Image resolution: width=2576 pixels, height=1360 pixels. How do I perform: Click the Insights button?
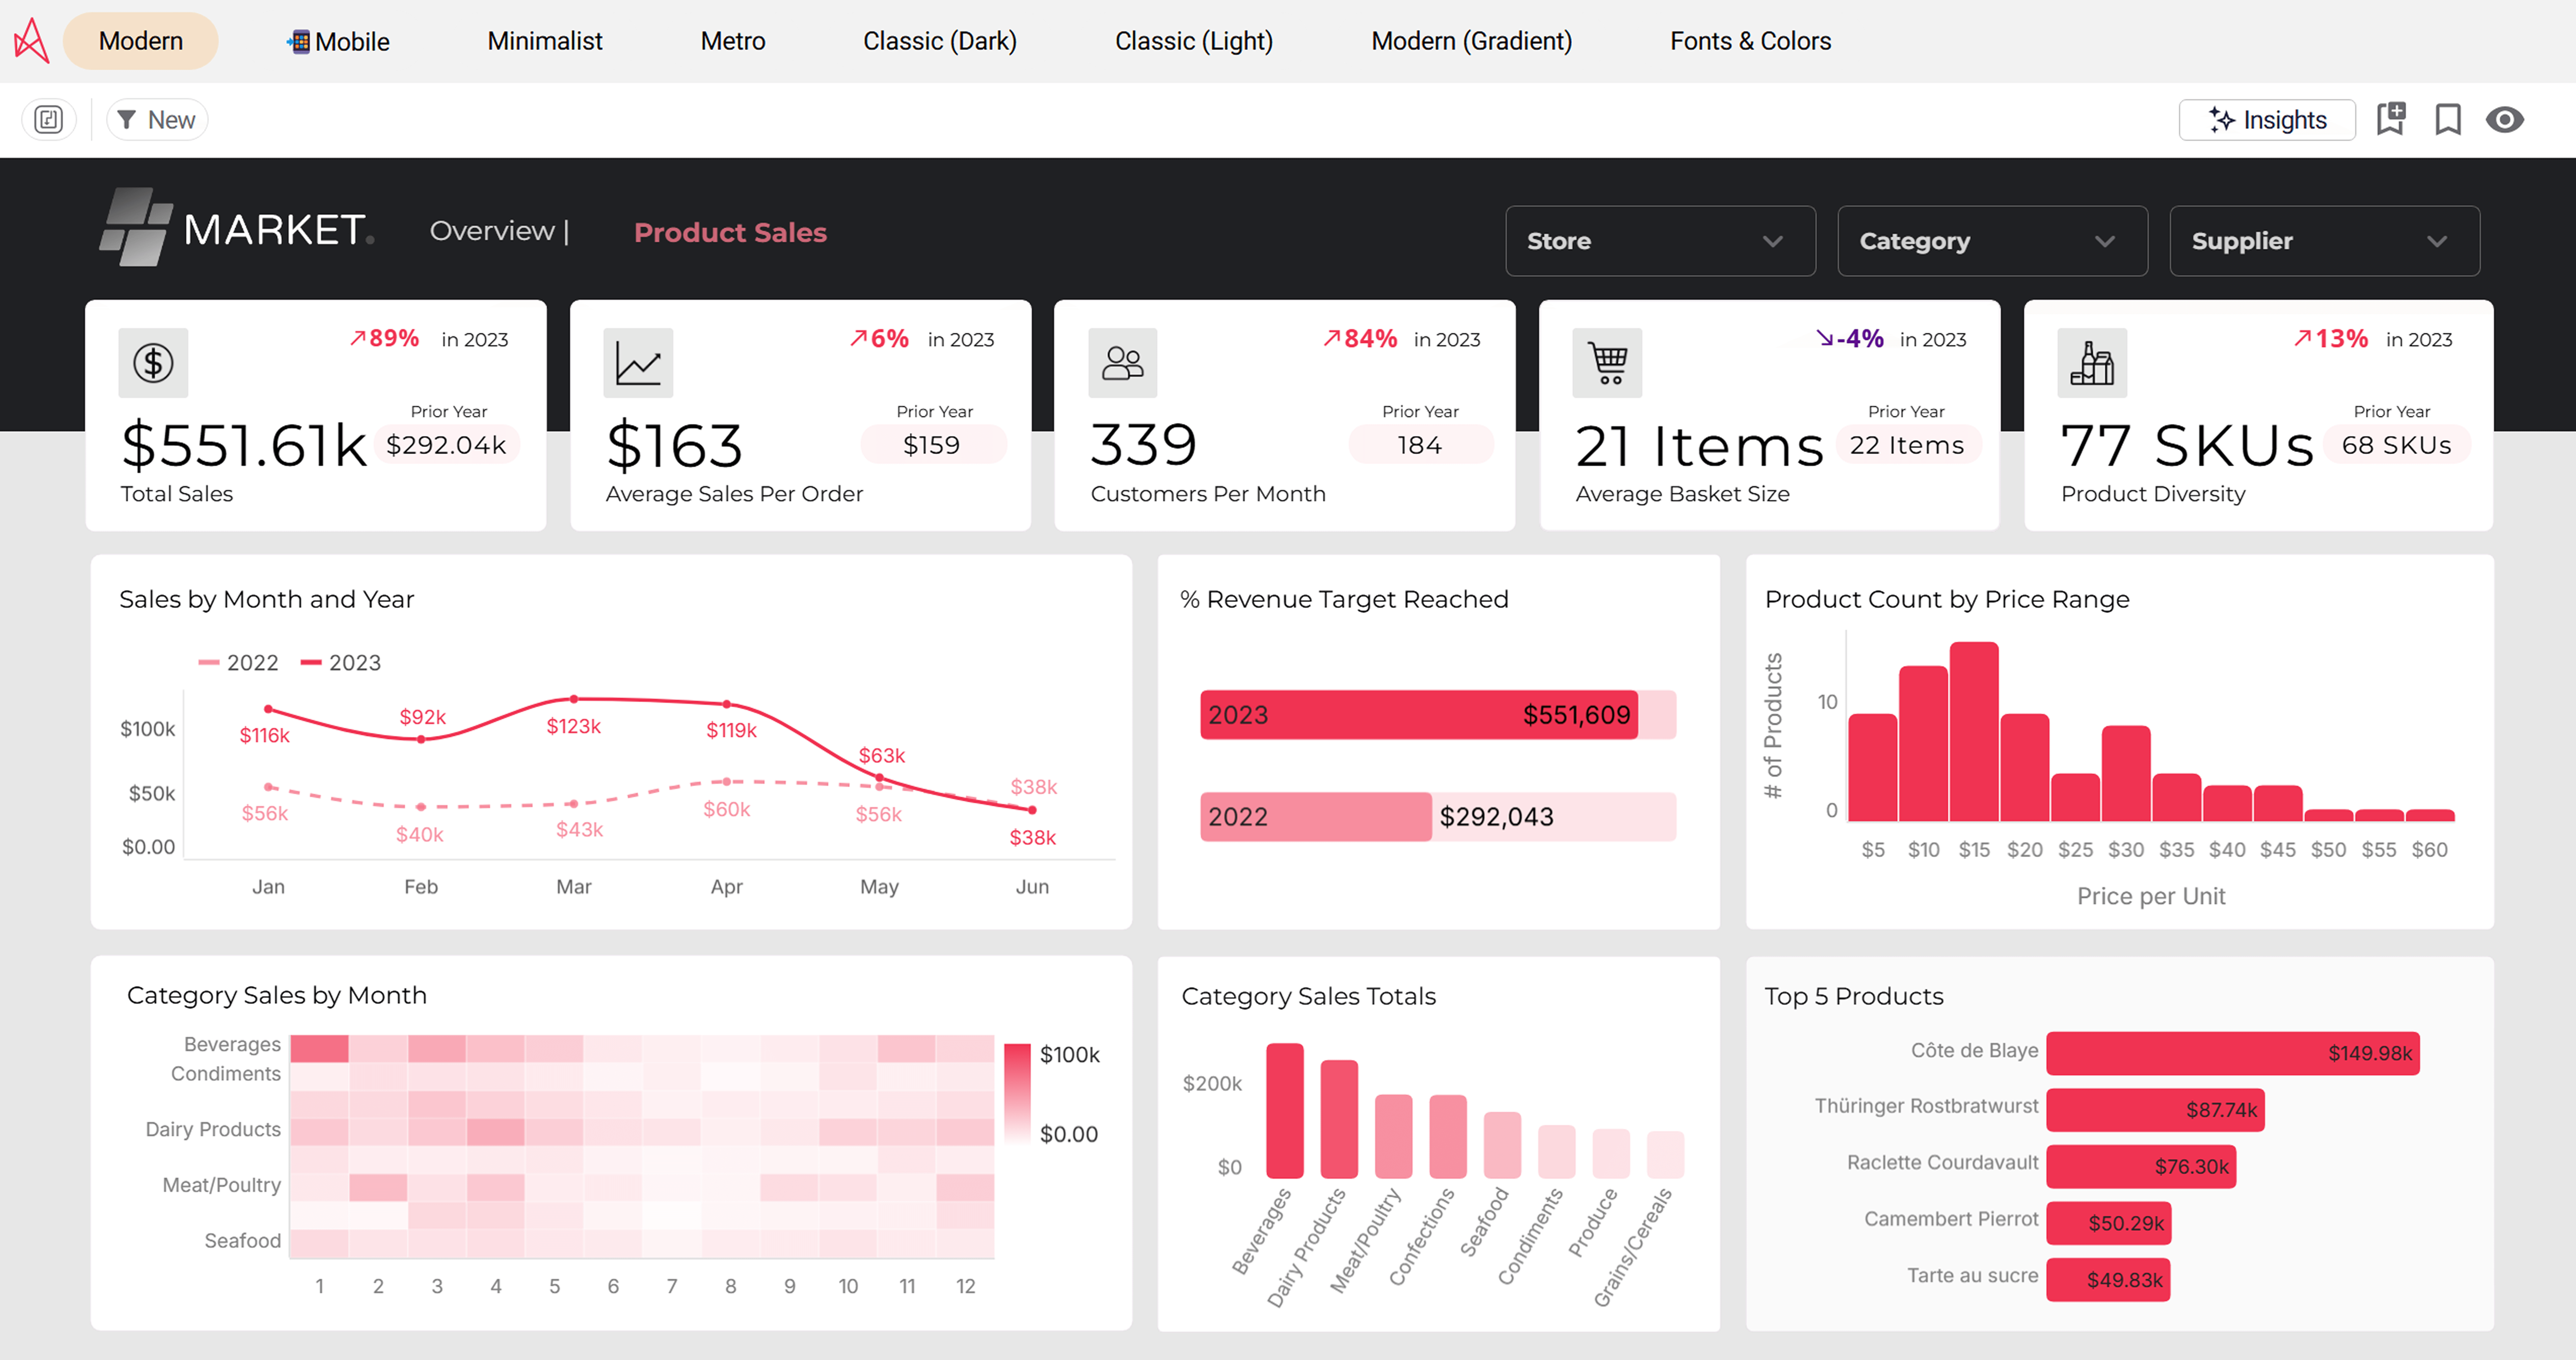[x=2267, y=120]
